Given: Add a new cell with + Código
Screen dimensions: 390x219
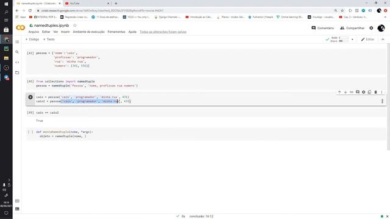Looking at the screenshot, I should point(32,39).
